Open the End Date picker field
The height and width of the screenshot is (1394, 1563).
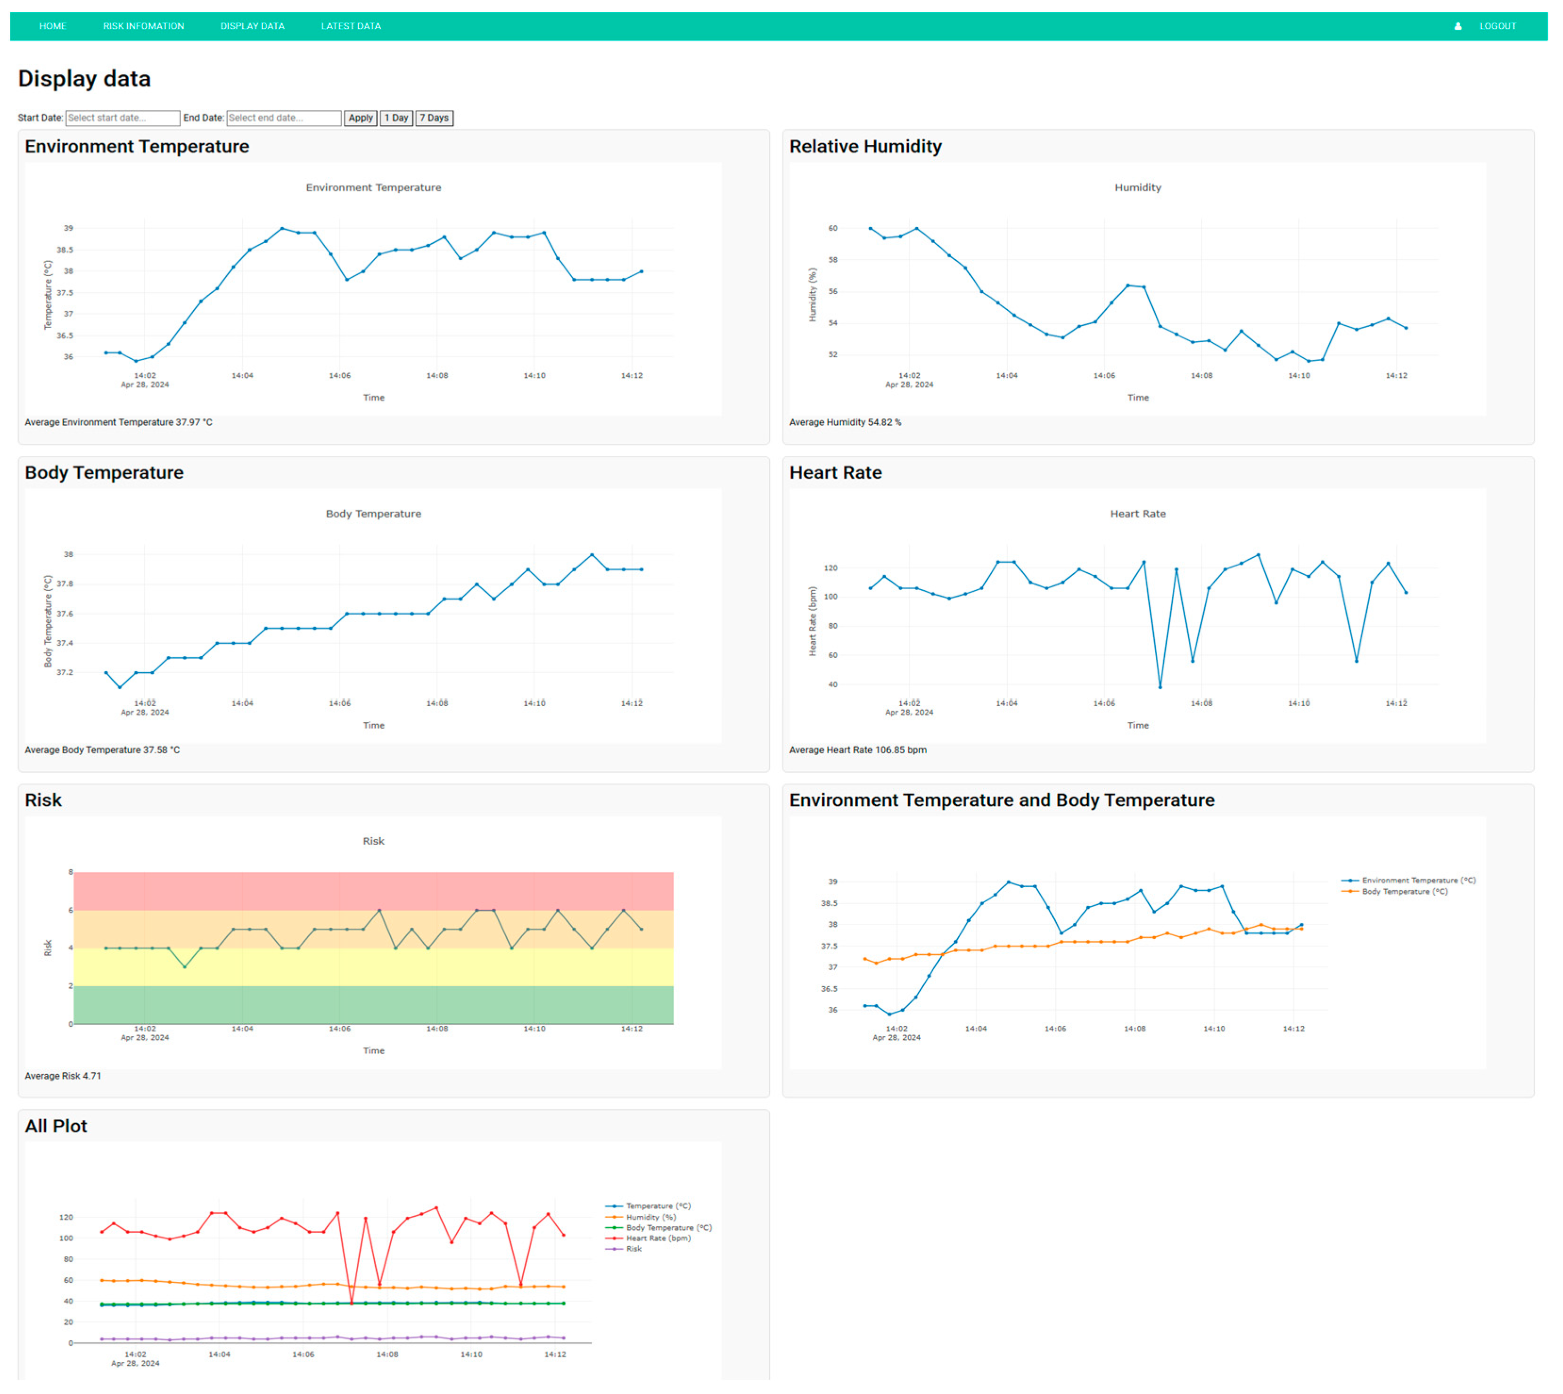[283, 118]
